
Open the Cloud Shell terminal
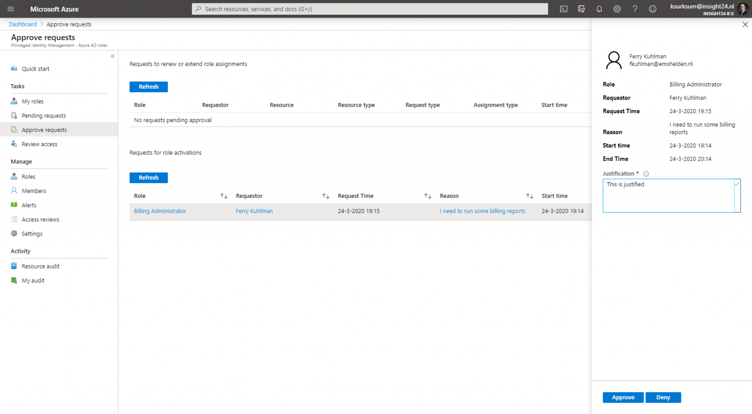point(564,9)
